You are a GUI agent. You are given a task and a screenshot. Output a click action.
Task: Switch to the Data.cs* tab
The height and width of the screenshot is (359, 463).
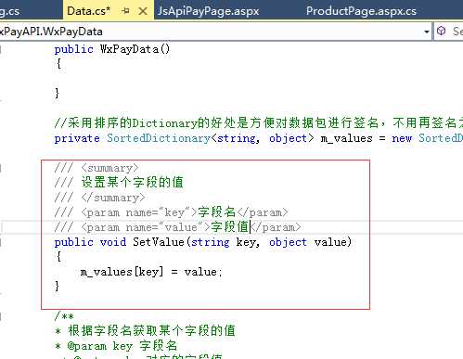[88, 11]
